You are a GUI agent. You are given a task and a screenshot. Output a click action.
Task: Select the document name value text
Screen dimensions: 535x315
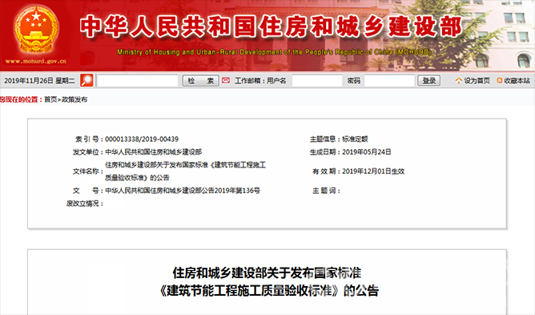[185, 172]
